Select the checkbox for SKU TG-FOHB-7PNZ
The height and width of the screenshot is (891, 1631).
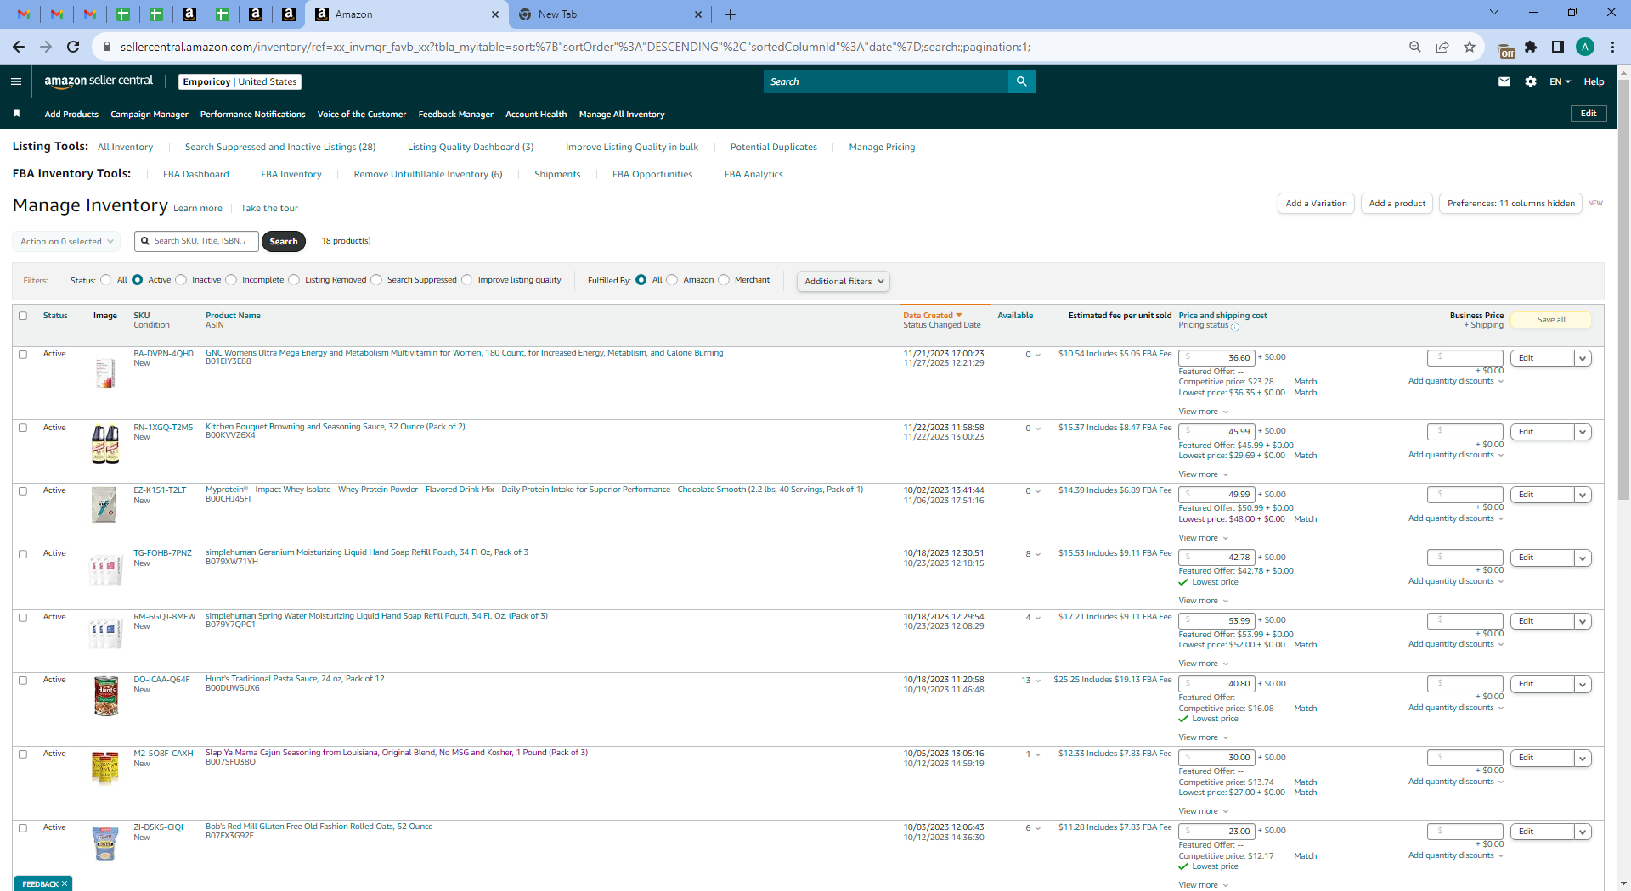(x=23, y=554)
